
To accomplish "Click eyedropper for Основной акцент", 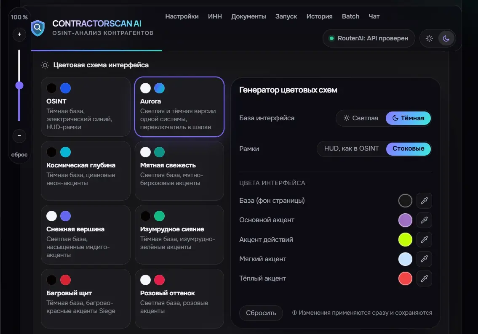I will click(x=424, y=220).
